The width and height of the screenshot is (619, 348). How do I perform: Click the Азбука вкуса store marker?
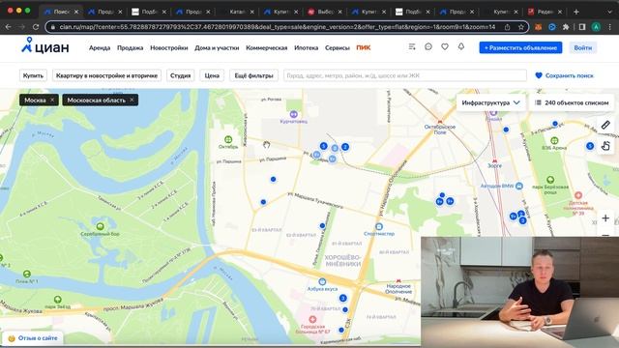(x=322, y=281)
